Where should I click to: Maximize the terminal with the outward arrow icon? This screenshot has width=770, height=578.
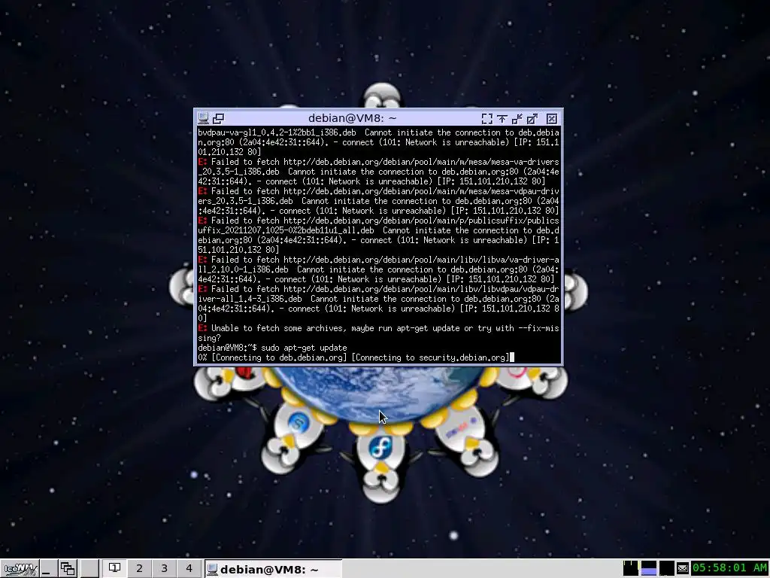(x=532, y=118)
